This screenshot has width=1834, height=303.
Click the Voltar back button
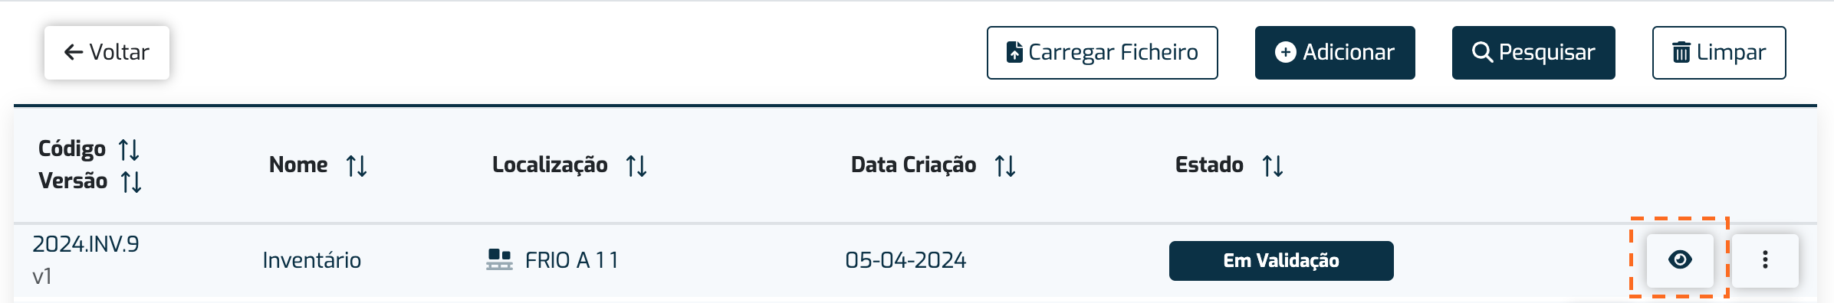pos(107,53)
